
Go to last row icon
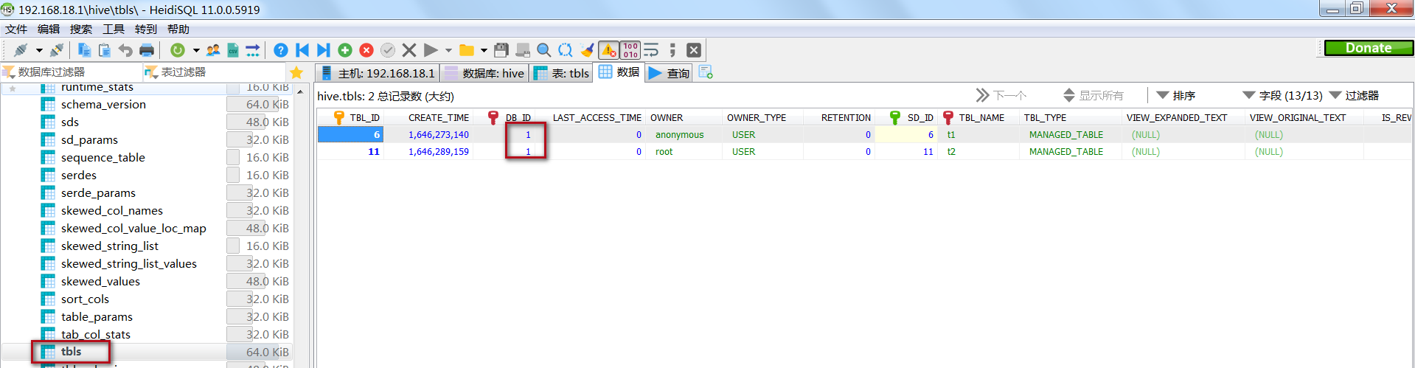(x=323, y=50)
